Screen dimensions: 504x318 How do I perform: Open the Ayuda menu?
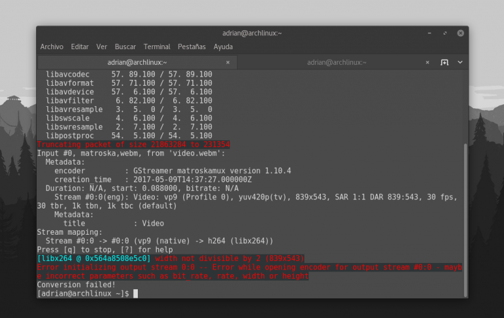[223, 47]
